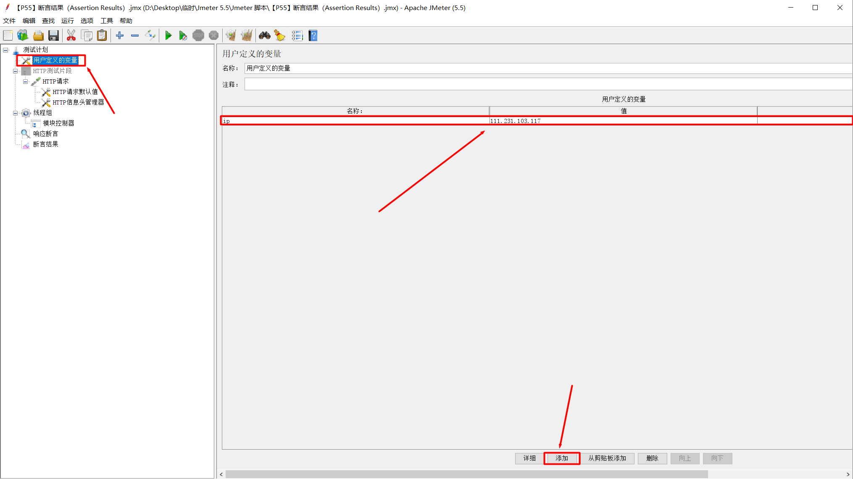The width and height of the screenshot is (853, 479).
Task: Open the 工具 menu
Action: 107,21
